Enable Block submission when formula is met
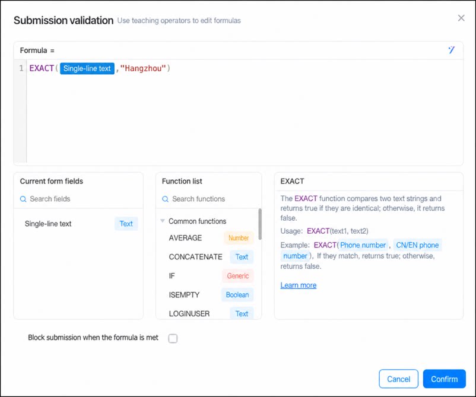The width and height of the screenshot is (476, 397). pyautogui.click(x=173, y=338)
